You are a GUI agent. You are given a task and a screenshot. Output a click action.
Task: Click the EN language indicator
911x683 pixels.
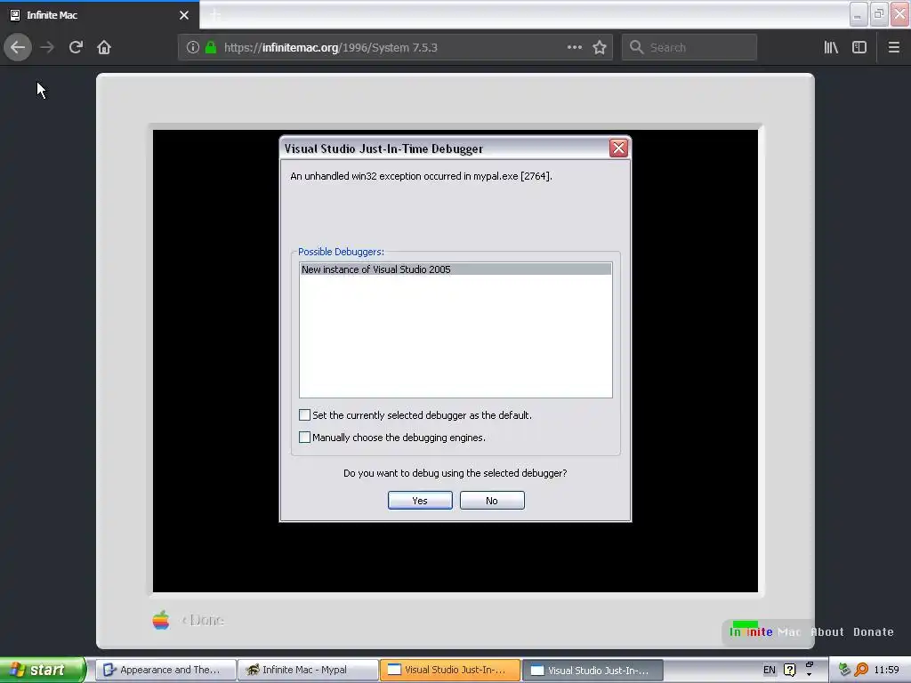(770, 671)
